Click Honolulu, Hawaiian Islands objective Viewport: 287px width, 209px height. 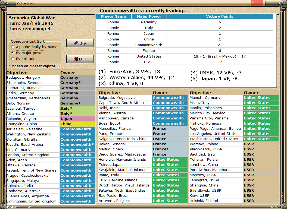tap(125, 159)
